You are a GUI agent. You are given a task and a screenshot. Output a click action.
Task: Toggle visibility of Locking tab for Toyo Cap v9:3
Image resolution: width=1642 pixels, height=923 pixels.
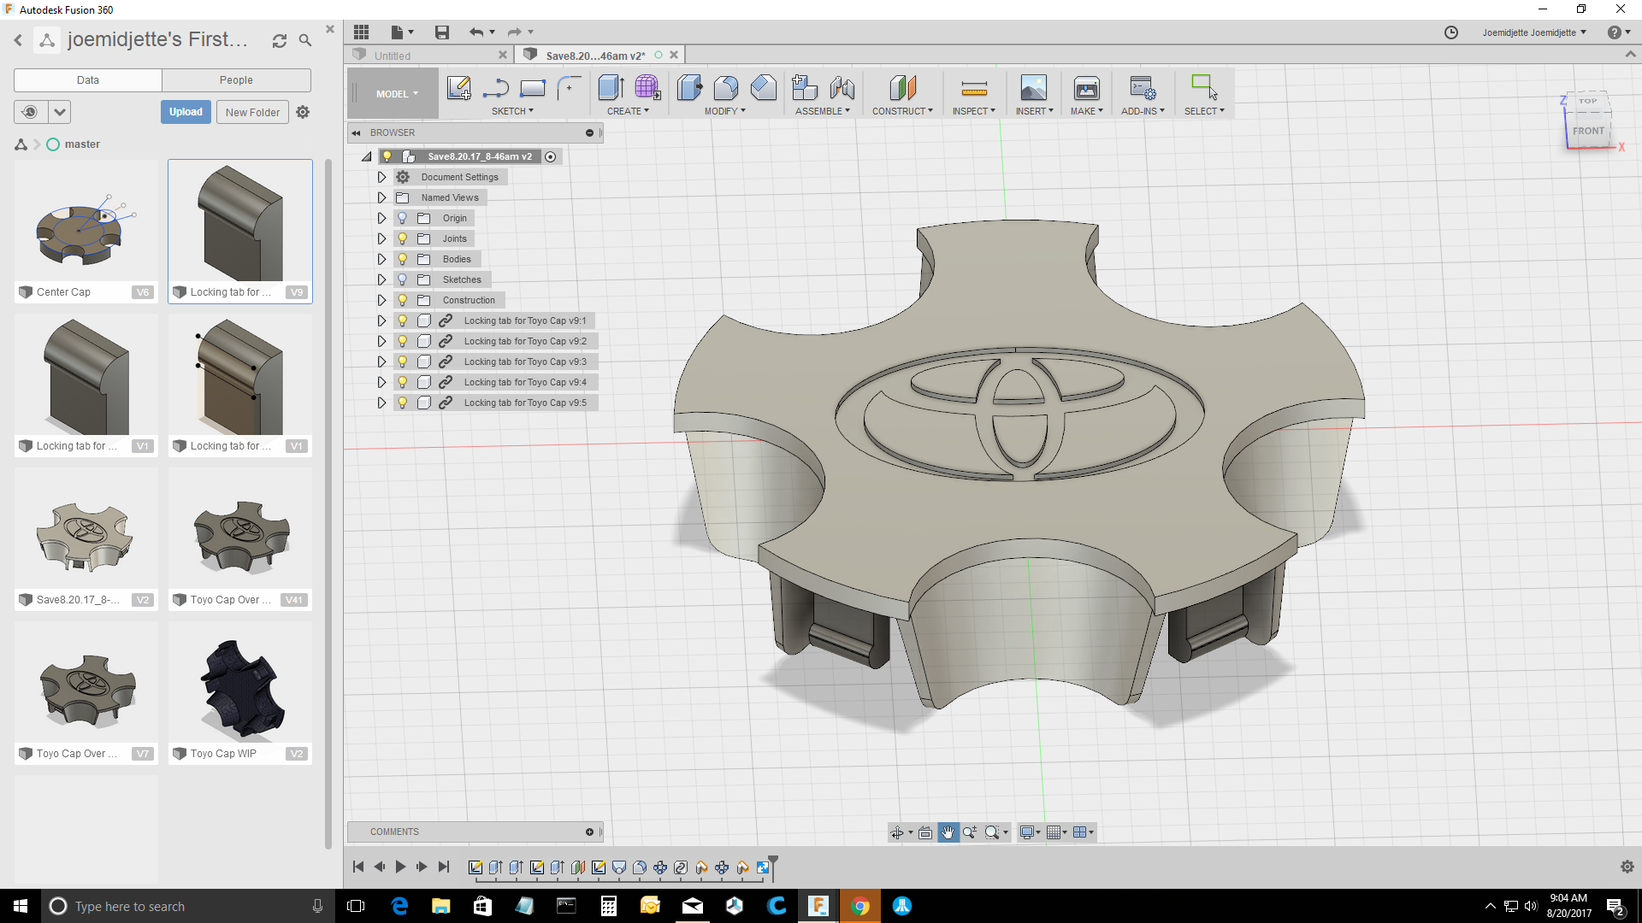(x=403, y=361)
